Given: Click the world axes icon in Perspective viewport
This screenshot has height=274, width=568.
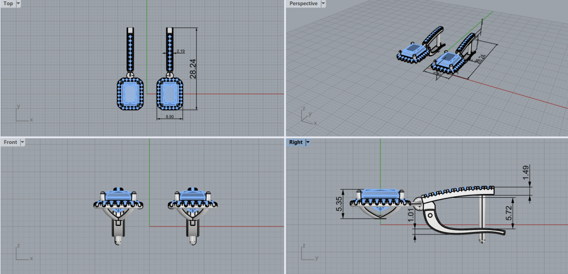Looking at the screenshot, I should click(x=307, y=114).
